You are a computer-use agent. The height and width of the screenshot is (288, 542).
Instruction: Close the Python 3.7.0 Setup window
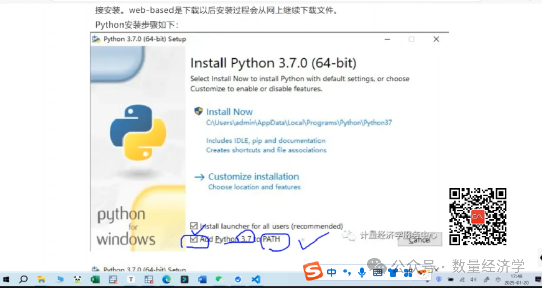[436, 39]
